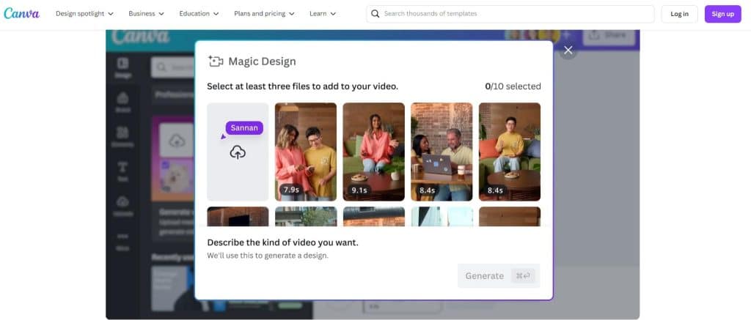Image resolution: width=751 pixels, height=320 pixels.
Task: Click the Canva logo in header
Action: coord(22,13)
